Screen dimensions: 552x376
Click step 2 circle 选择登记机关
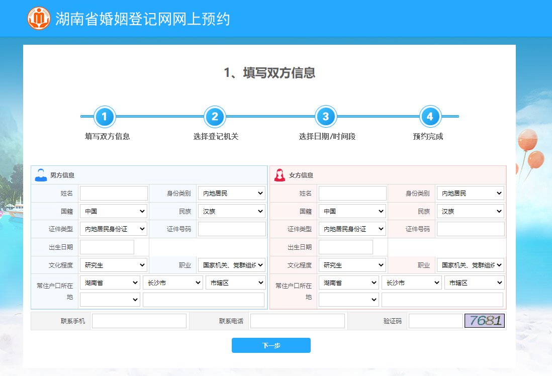(x=215, y=117)
